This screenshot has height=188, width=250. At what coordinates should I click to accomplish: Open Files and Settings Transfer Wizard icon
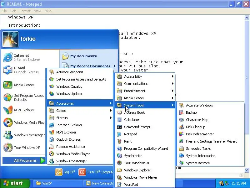[x=181, y=141]
